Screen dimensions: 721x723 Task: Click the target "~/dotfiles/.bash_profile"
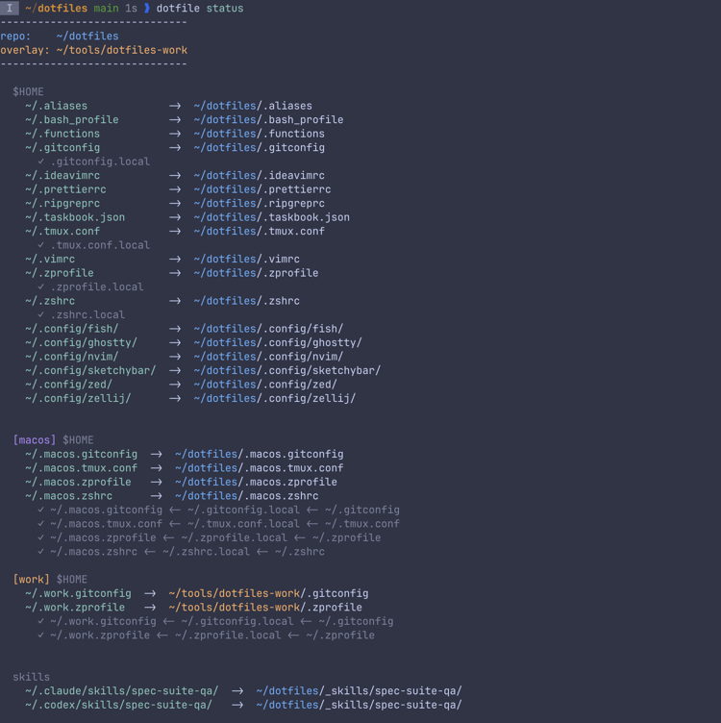point(268,119)
